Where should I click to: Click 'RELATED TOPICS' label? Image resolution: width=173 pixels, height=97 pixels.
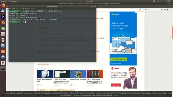[x=44, y=65]
